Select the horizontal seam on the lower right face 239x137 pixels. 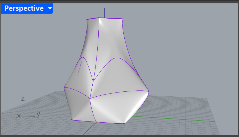[x=118, y=93]
